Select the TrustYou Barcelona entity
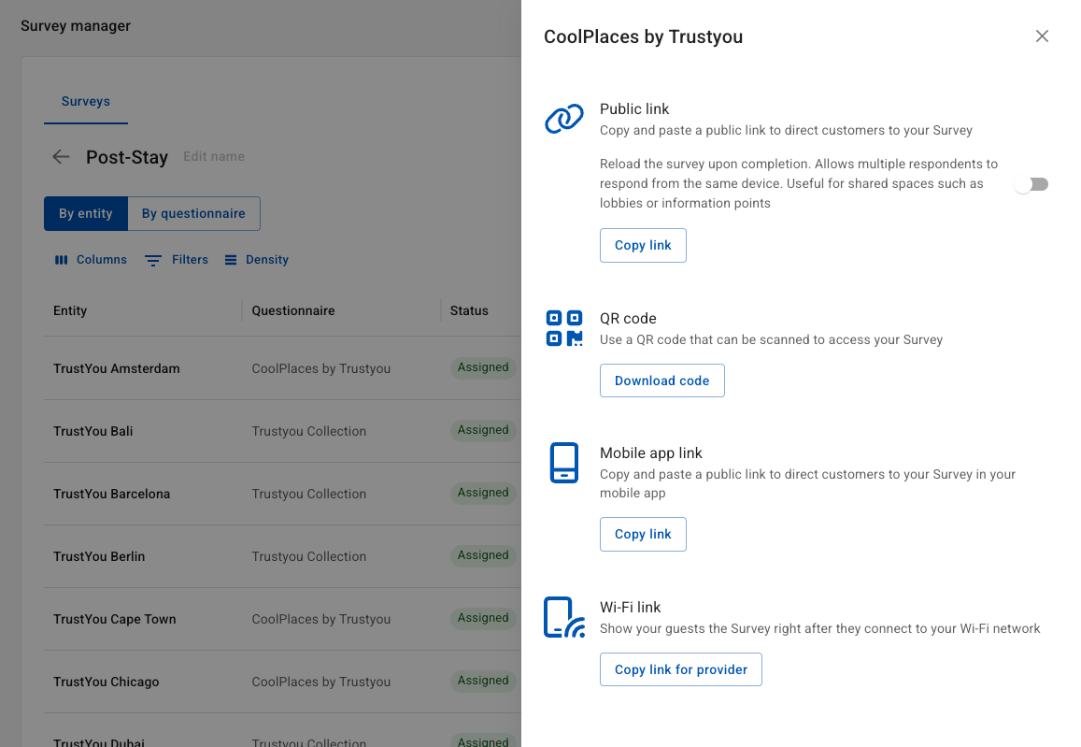The image size is (1081, 747). point(112,495)
